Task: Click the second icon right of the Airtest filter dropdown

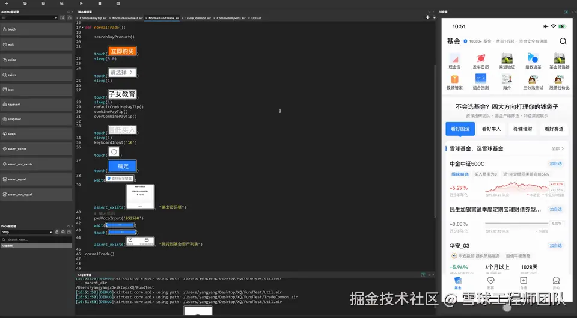Action: [x=69, y=17]
